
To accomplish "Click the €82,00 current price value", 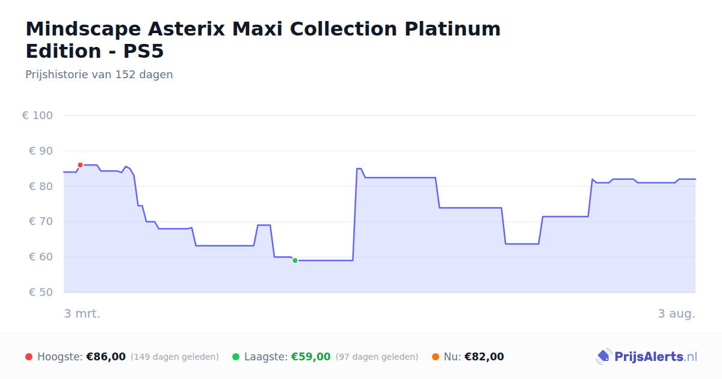I will pyautogui.click(x=484, y=357).
